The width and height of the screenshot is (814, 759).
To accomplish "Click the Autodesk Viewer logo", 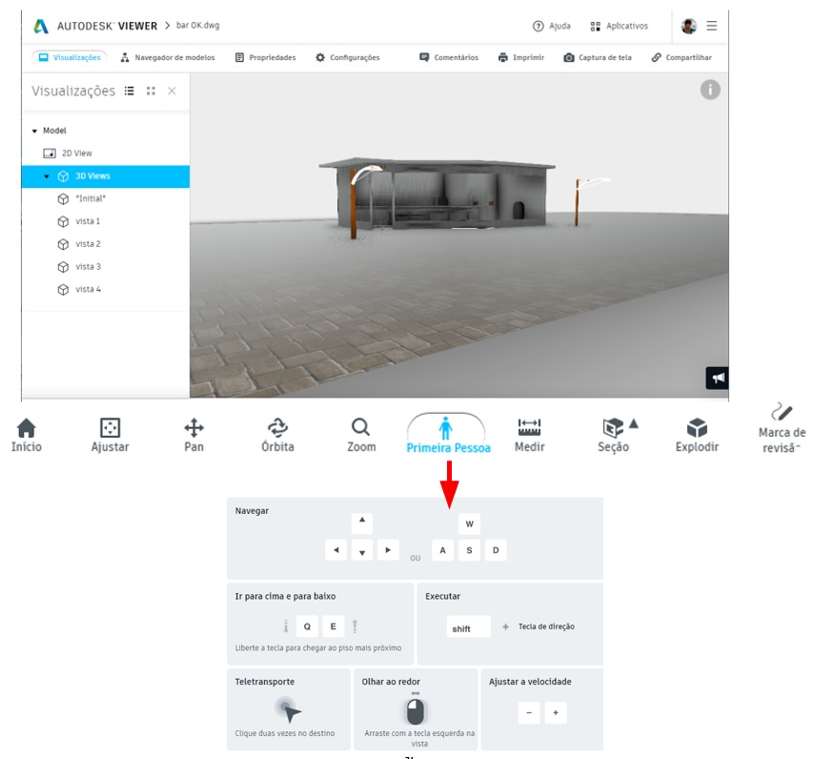I will coord(95,26).
